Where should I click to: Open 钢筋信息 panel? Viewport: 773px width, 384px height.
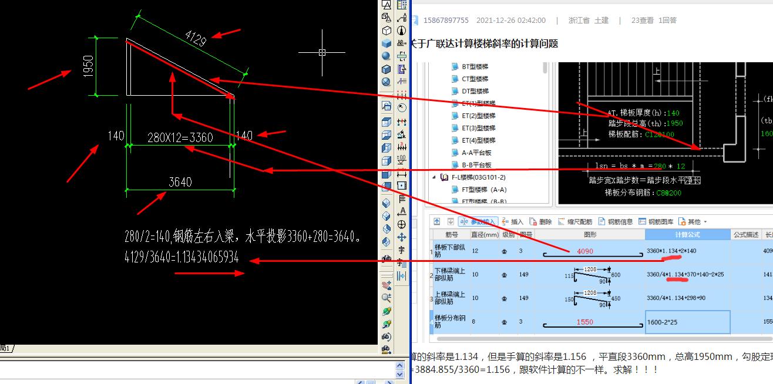(616, 221)
